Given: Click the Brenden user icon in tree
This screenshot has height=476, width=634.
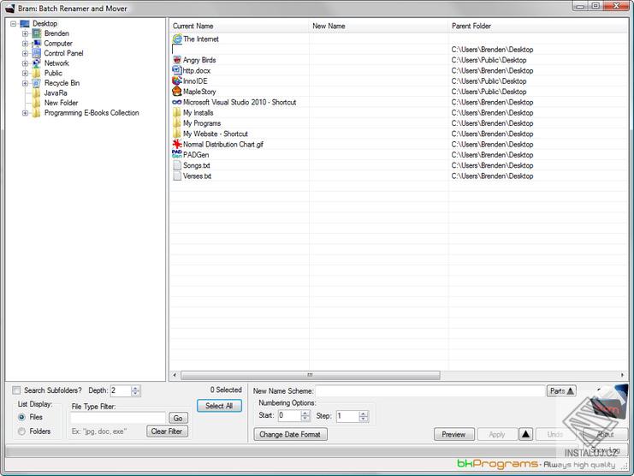Looking at the screenshot, I should click(37, 33).
